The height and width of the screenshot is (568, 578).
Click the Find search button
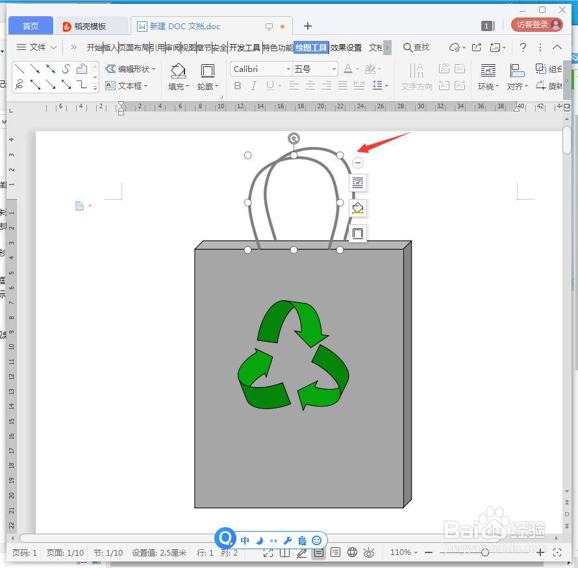416,47
